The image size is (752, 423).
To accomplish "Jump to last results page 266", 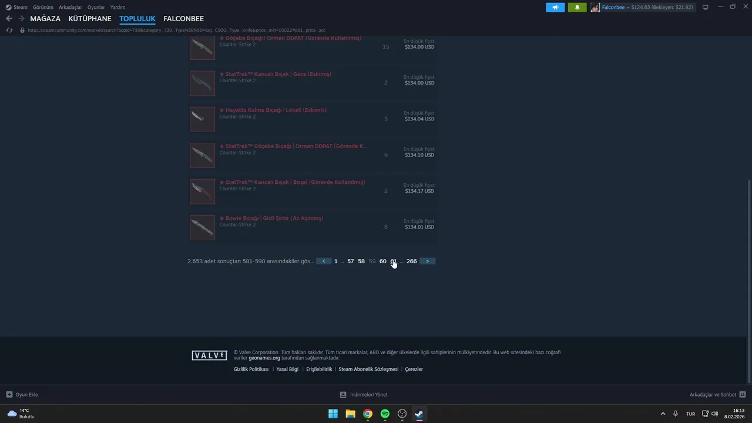I will pyautogui.click(x=412, y=261).
